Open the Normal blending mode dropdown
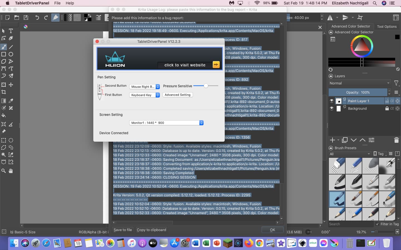401x250 pixels. click(x=360, y=83)
